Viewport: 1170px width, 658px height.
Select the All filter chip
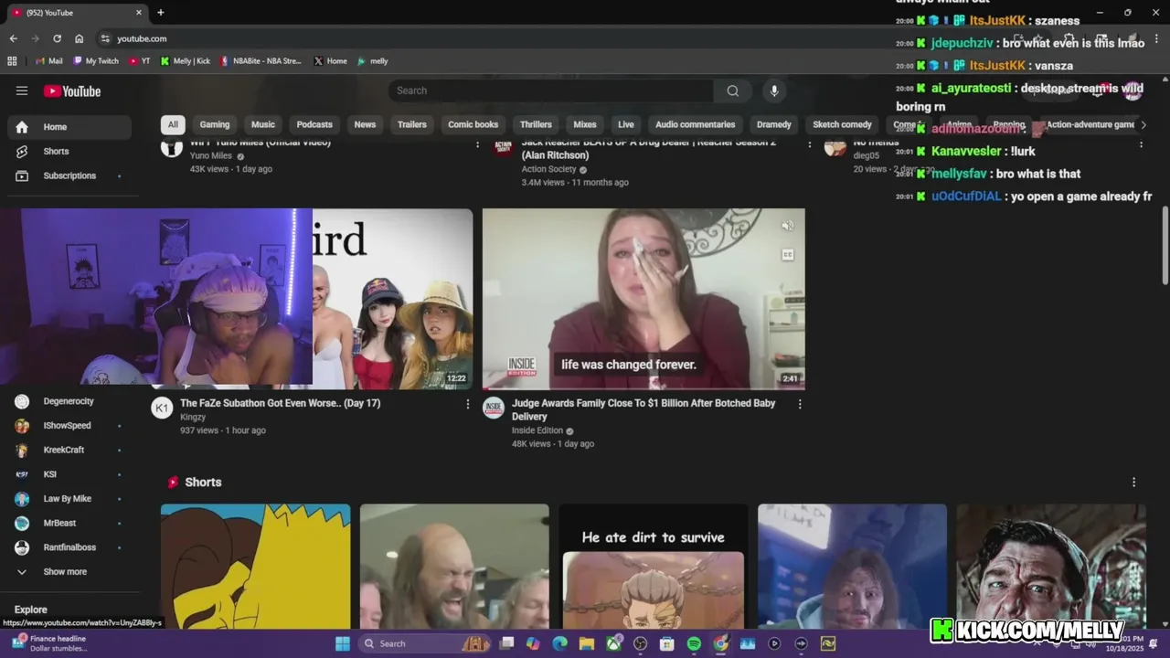tap(173, 124)
